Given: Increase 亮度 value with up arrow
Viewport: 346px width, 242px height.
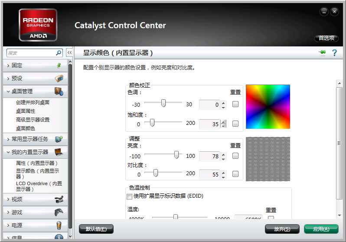Looking at the screenshot, I should (224, 154).
